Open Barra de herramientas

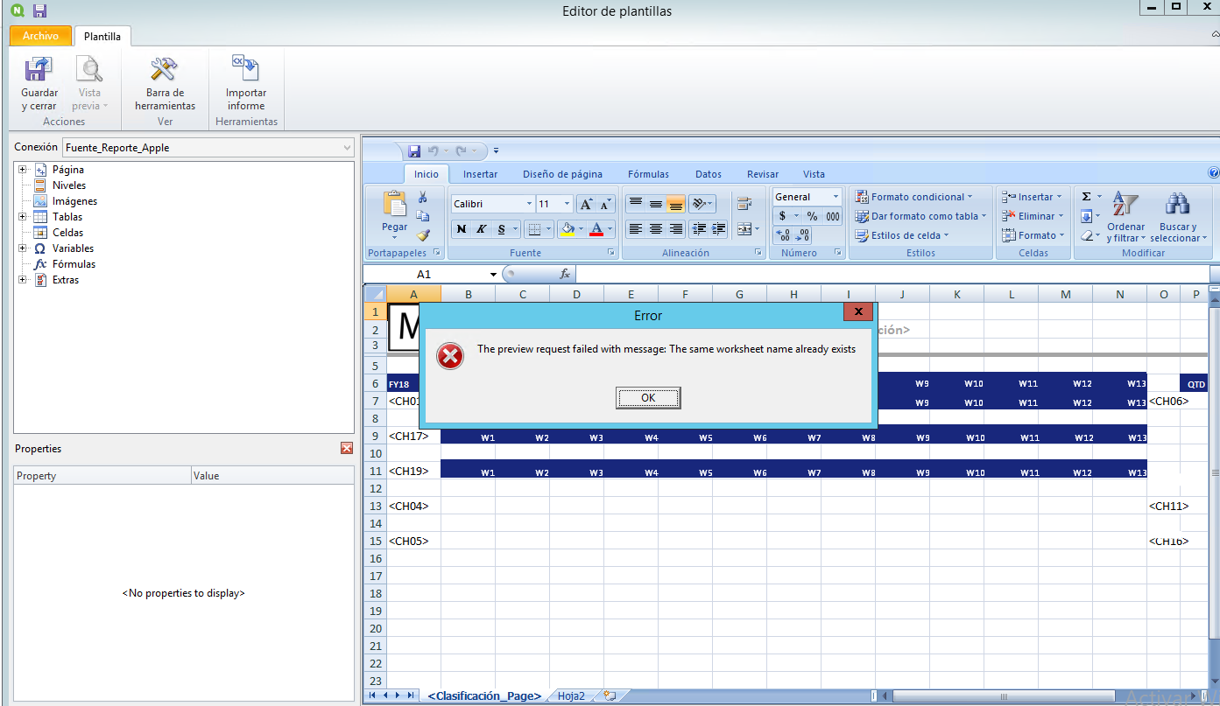165,84
